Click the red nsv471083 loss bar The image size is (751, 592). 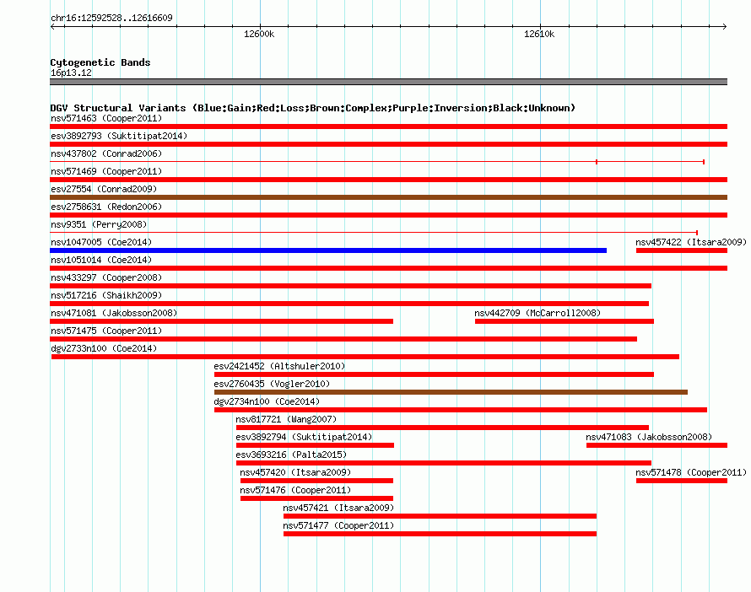(x=656, y=445)
